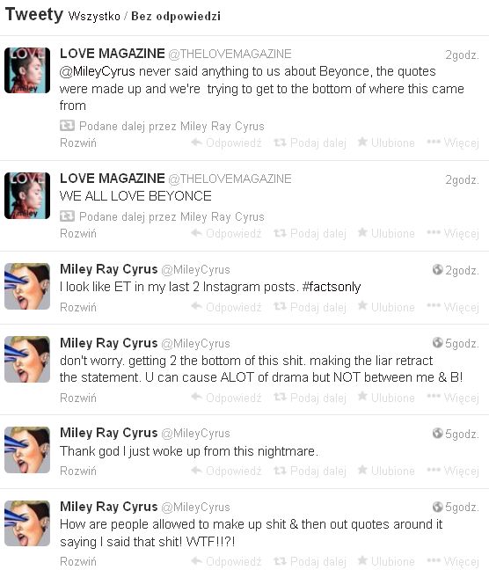Click LOVE MAGAZINE avatar on second tweet
The width and height of the screenshot is (489, 570).
[27, 195]
